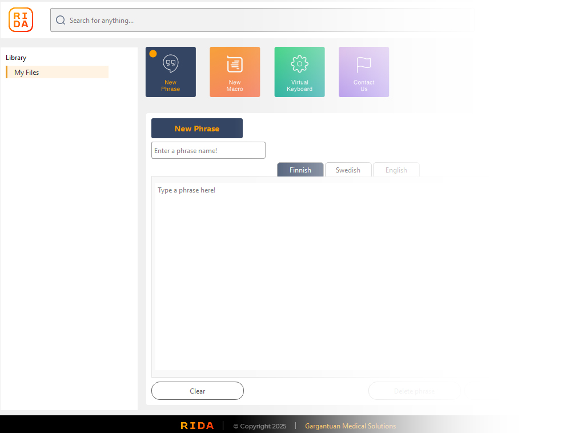Screen dimensions: 578x433
Task: Switch to the English tab
Action: [x=396, y=170]
